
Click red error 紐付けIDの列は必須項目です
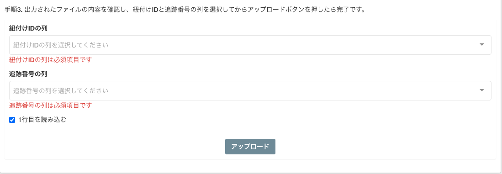(51, 59)
